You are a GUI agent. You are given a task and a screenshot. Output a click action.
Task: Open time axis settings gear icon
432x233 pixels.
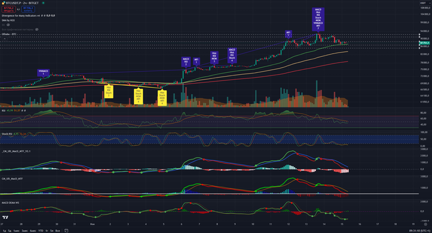[425, 224]
